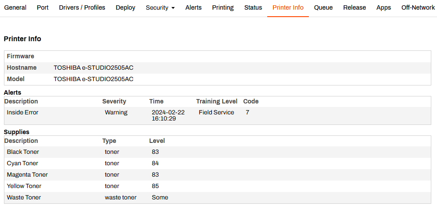Select the Hostname value TOSHIBA e-STUDIO2505AC
The image size is (437, 206).
pos(93,67)
